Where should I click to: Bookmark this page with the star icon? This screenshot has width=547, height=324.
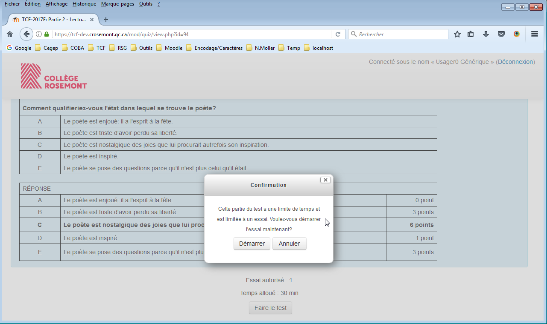tap(457, 34)
